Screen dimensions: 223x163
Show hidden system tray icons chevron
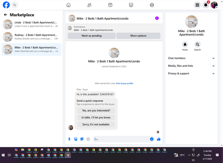(x=189, y=155)
